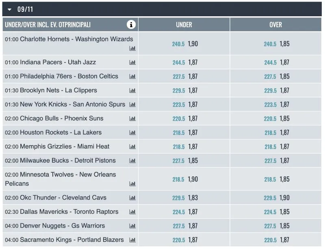Open the Under/Over info icon
This screenshot has height=250, width=325.
131,24
